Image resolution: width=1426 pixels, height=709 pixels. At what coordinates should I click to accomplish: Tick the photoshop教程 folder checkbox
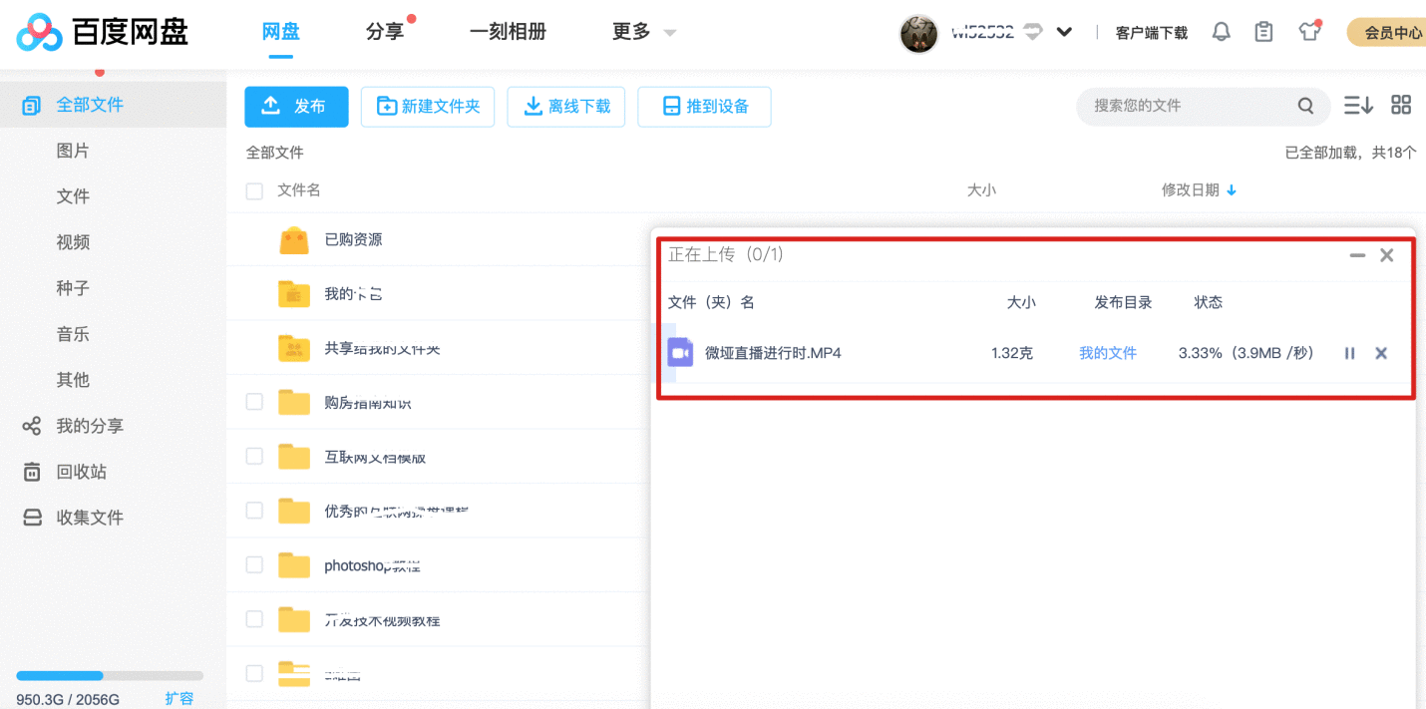click(254, 564)
